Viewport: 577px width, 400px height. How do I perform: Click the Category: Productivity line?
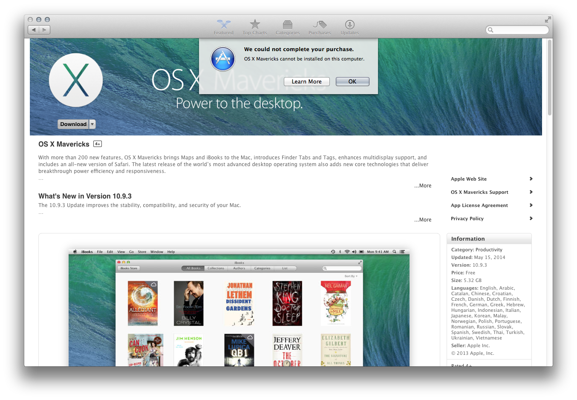point(477,250)
